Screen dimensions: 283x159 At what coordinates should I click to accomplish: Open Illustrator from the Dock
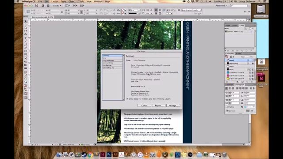[x=115, y=155]
